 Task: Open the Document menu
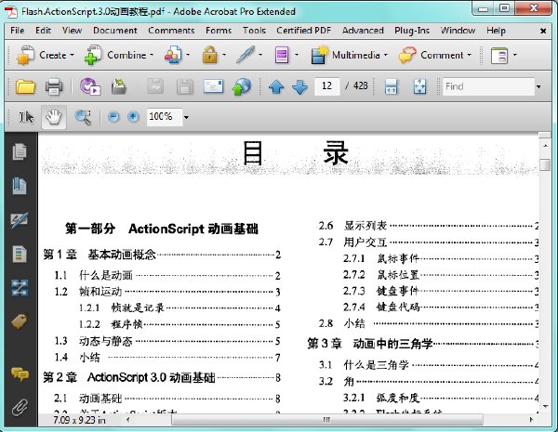pyautogui.click(x=115, y=31)
